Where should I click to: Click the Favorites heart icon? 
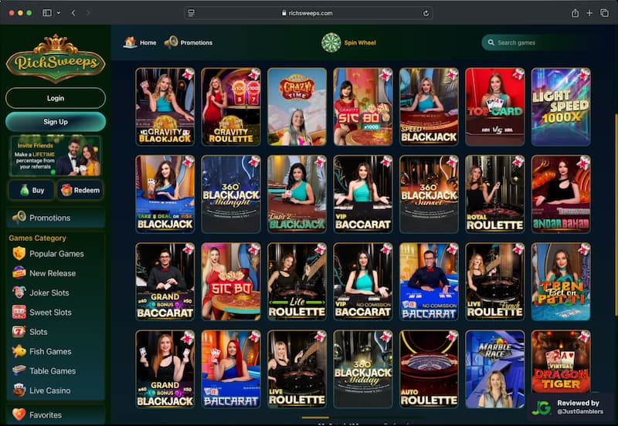point(19,414)
